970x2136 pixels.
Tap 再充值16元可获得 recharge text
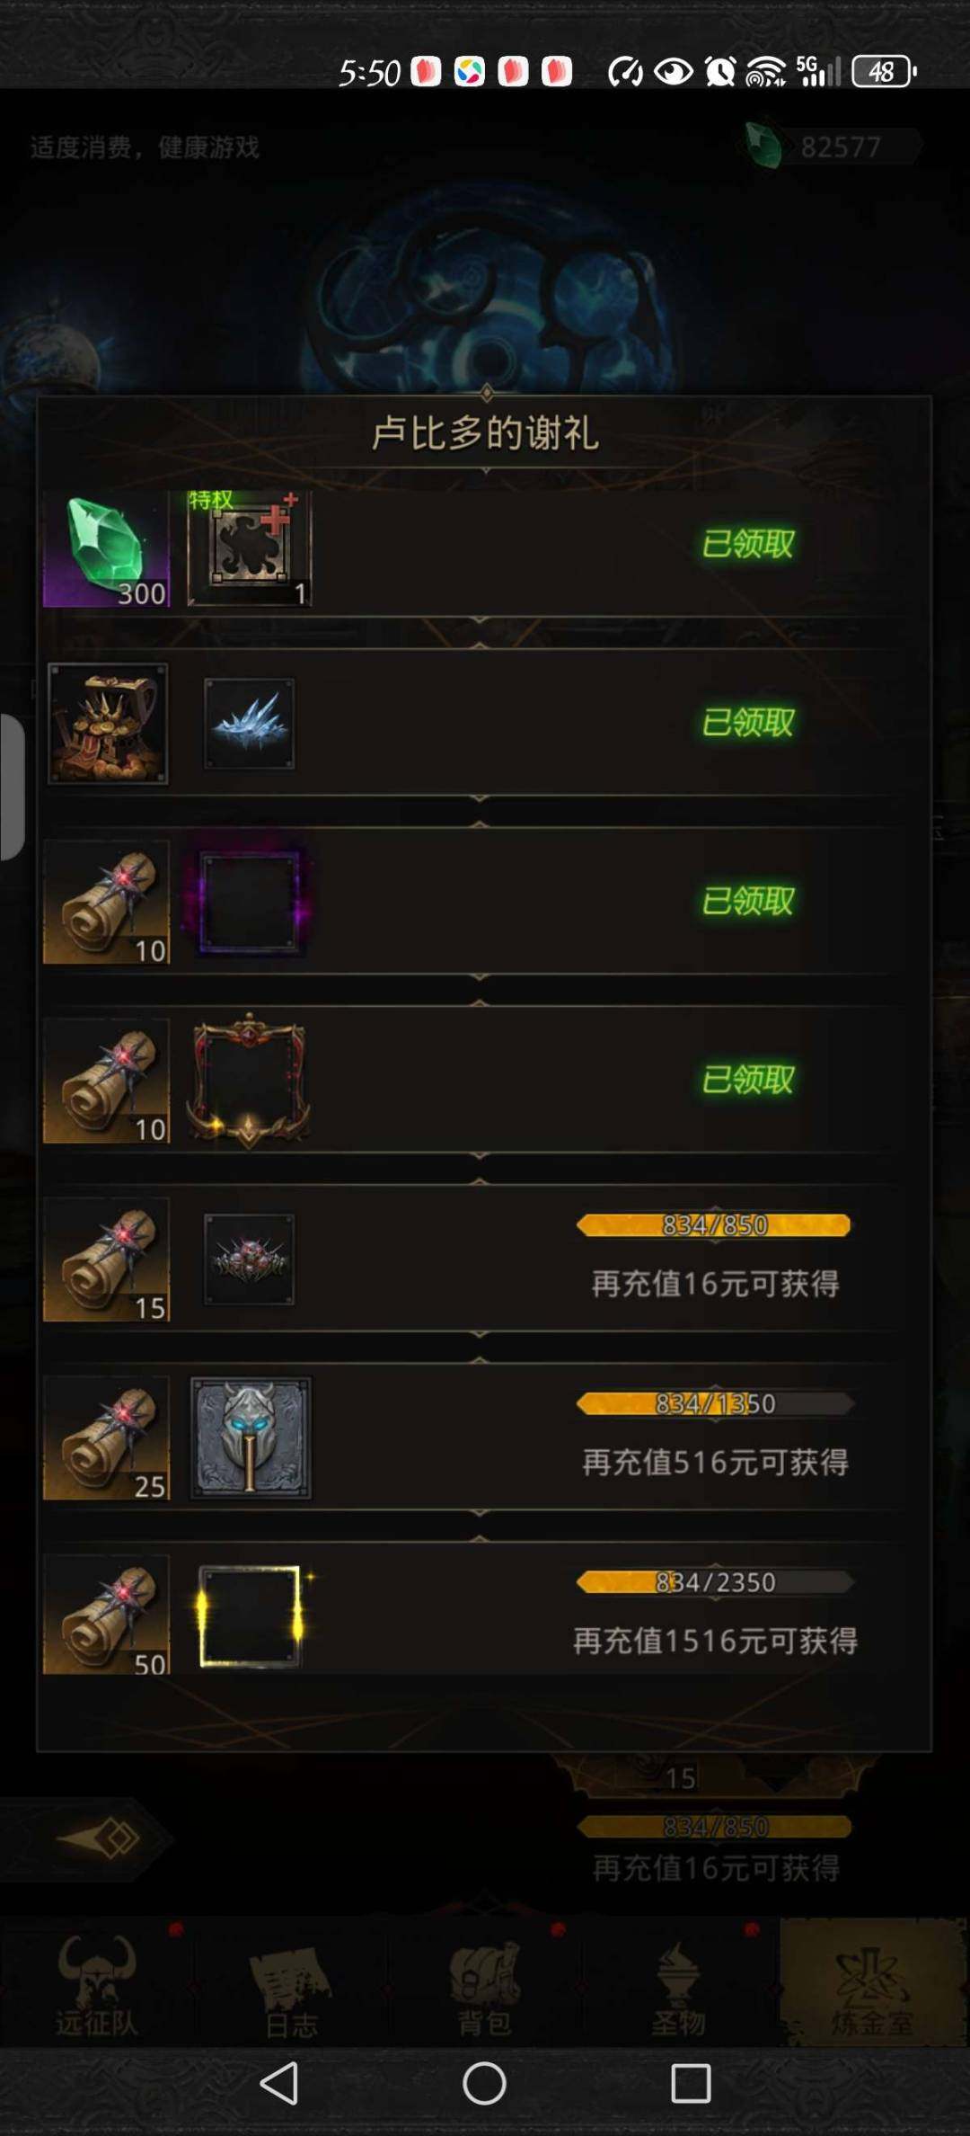(x=715, y=1283)
